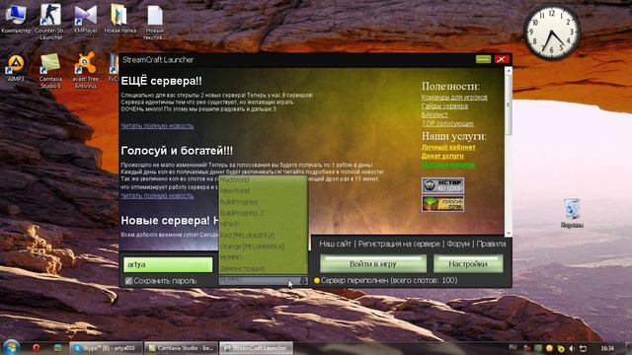Click the Войти в игру button
The height and width of the screenshot is (355, 632).
pos(373,264)
